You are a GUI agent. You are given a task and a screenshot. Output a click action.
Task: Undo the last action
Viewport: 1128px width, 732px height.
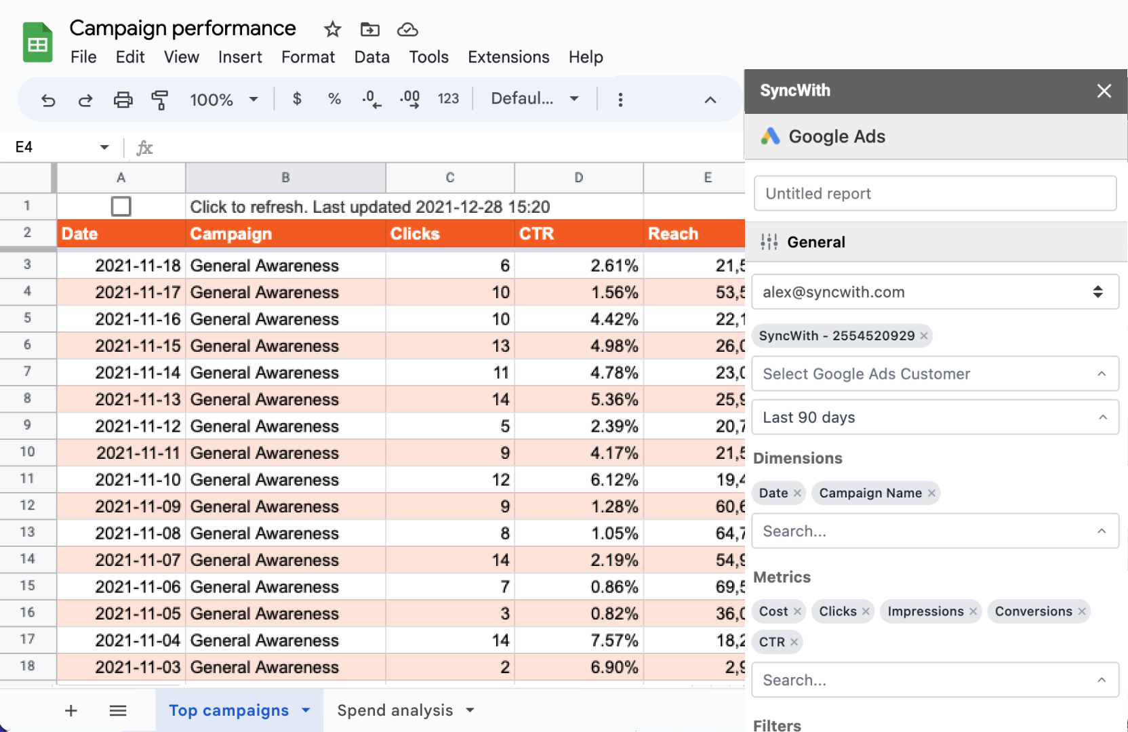point(47,99)
